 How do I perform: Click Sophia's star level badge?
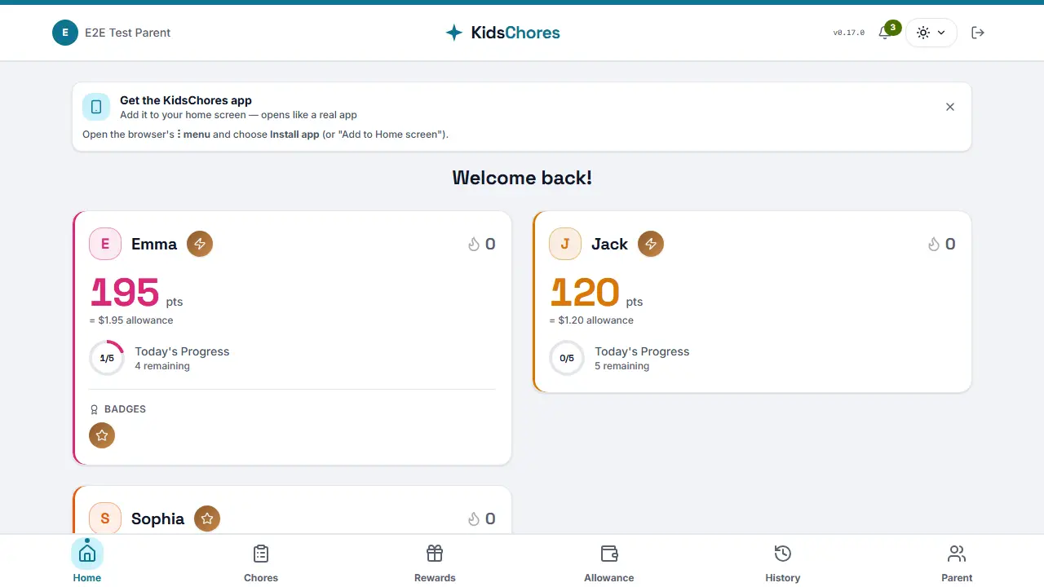(x=207, y=519)
